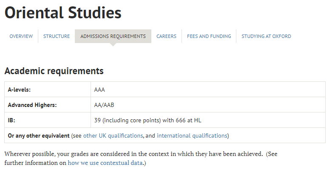Follow the other UK qualifications link
332x170 pixels.
113,135
